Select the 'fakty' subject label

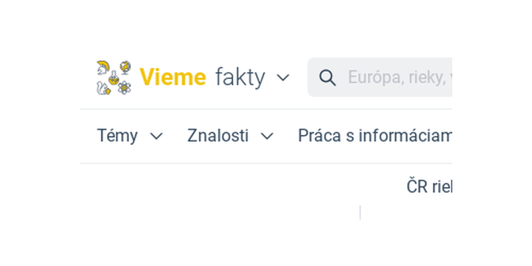[x=240, y=77]
